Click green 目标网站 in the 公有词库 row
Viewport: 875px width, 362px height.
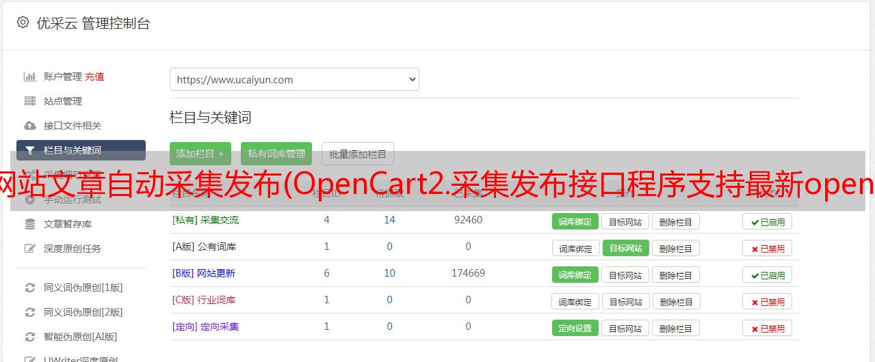[x=625, y=248]
